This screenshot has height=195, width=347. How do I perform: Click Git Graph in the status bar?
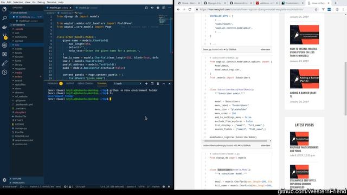(80, 186)
